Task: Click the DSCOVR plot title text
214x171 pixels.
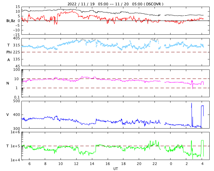Action: (115, 4)
